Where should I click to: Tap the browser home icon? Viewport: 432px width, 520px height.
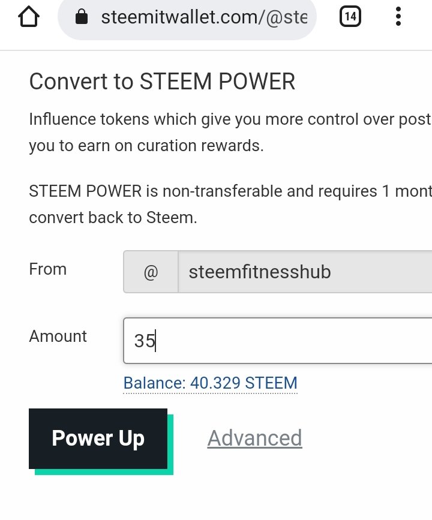(x=29, y=17)
